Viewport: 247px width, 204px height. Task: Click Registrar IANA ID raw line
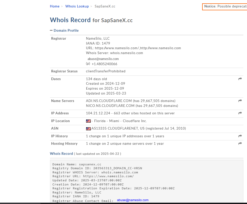tap(76, 197)
